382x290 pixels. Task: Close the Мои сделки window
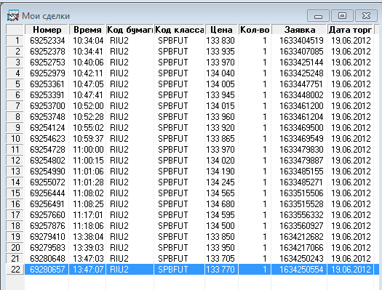pos(366,16)
